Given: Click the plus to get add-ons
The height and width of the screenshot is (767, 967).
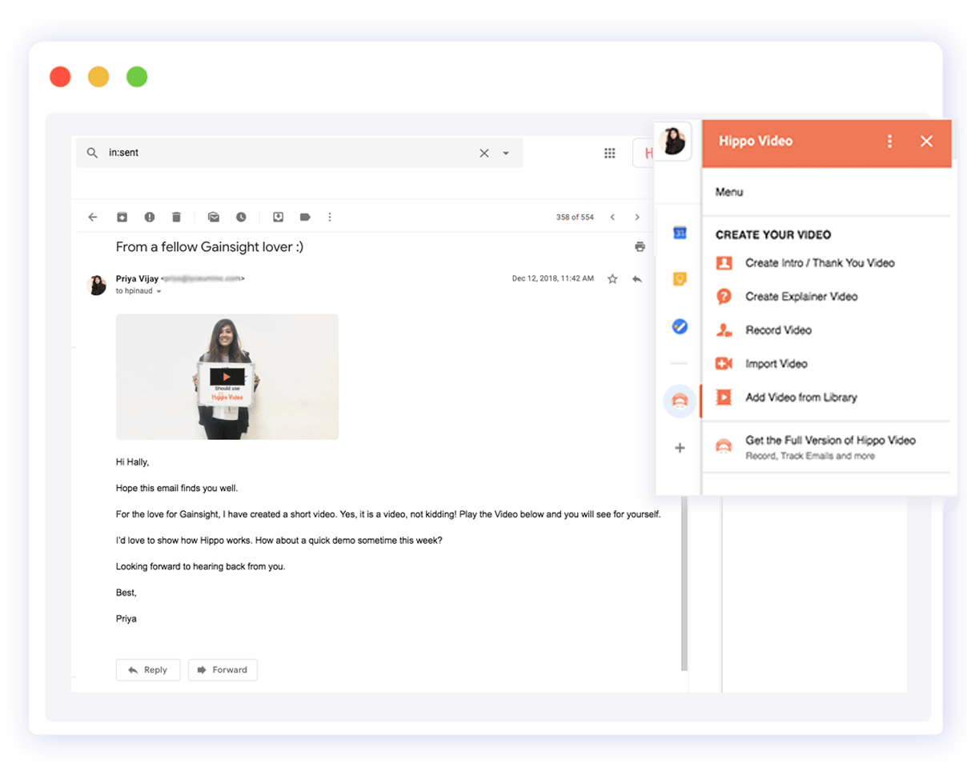Looking at the screenshot, I should 680,448.
